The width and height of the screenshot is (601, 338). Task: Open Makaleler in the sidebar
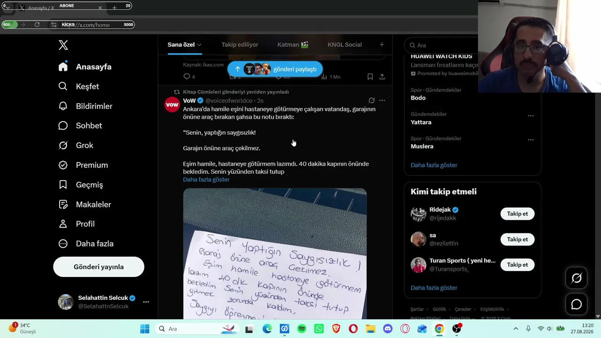(x=85, y=205)
